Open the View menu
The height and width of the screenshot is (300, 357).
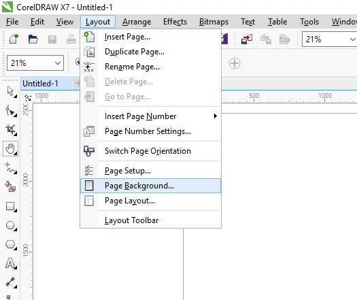(x=65, y=22)
